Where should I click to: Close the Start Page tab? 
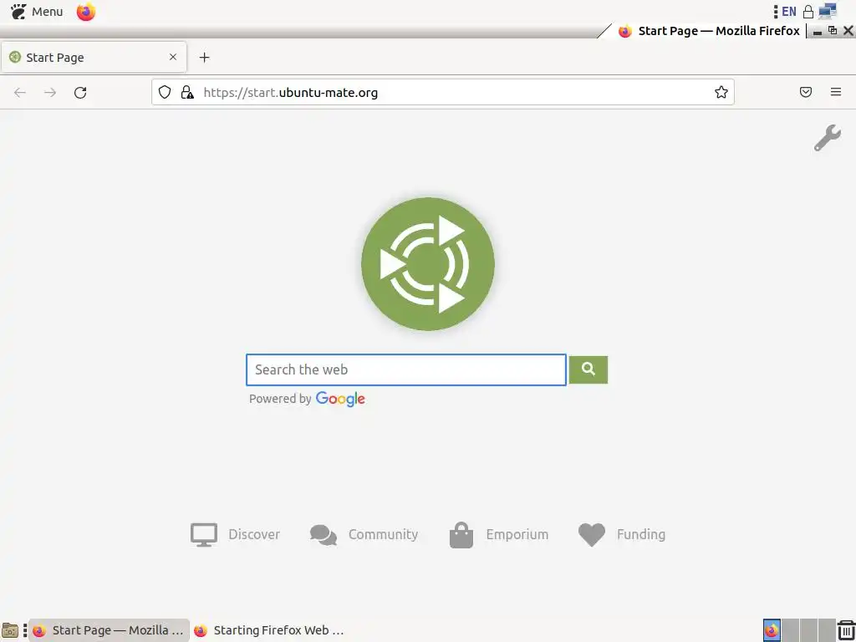(173, 57)
